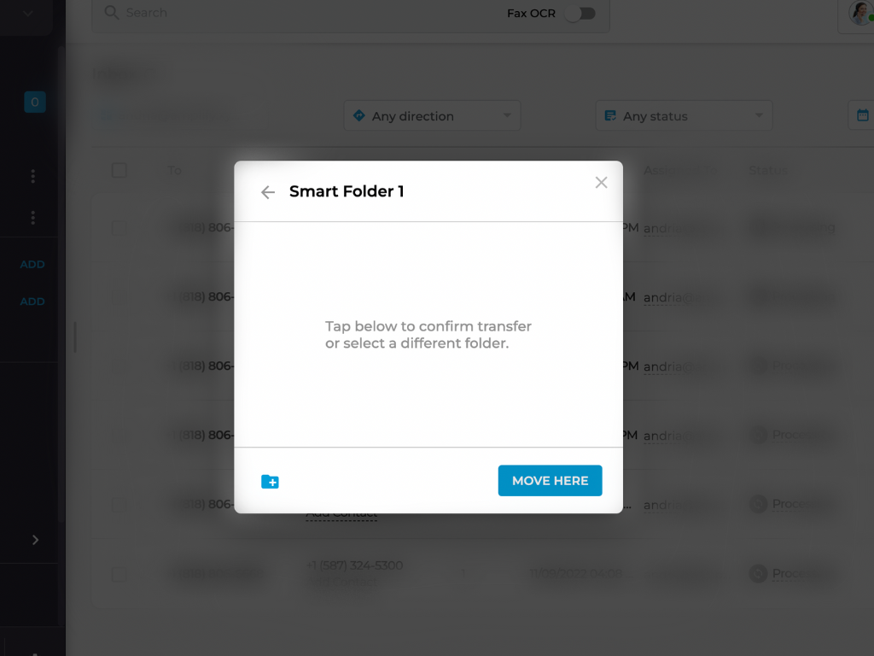Expand the sidebar using the chevron arrow

tap(35, 540)
